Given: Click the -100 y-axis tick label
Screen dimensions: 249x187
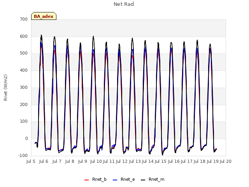Looking at the screenshot, I should click(x=23, y=155).
